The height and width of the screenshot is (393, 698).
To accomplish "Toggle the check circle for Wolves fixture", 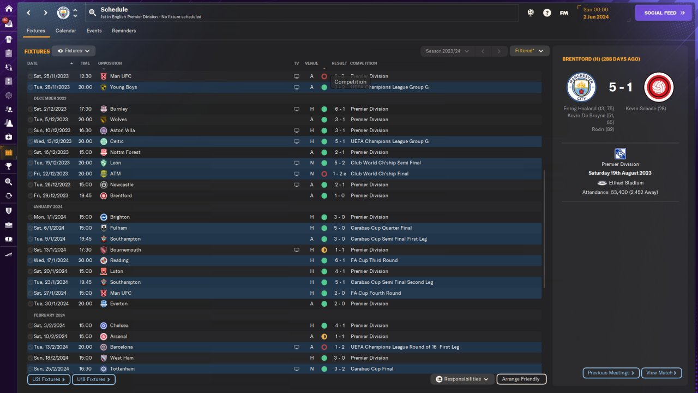I will (x=31, y=120).
